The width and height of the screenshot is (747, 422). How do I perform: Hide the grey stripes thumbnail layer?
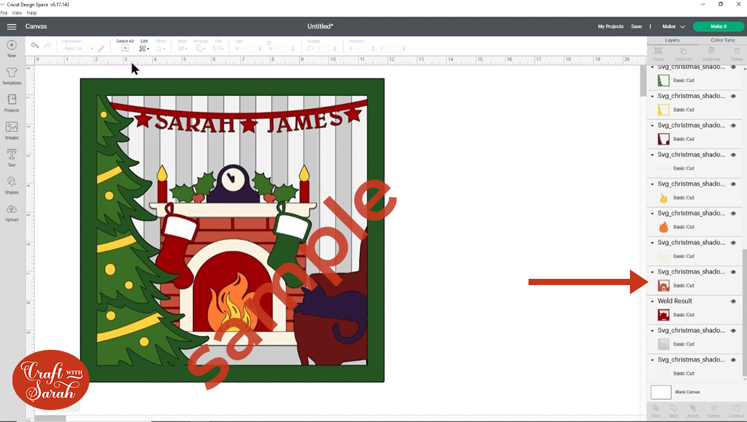point(733,331)
